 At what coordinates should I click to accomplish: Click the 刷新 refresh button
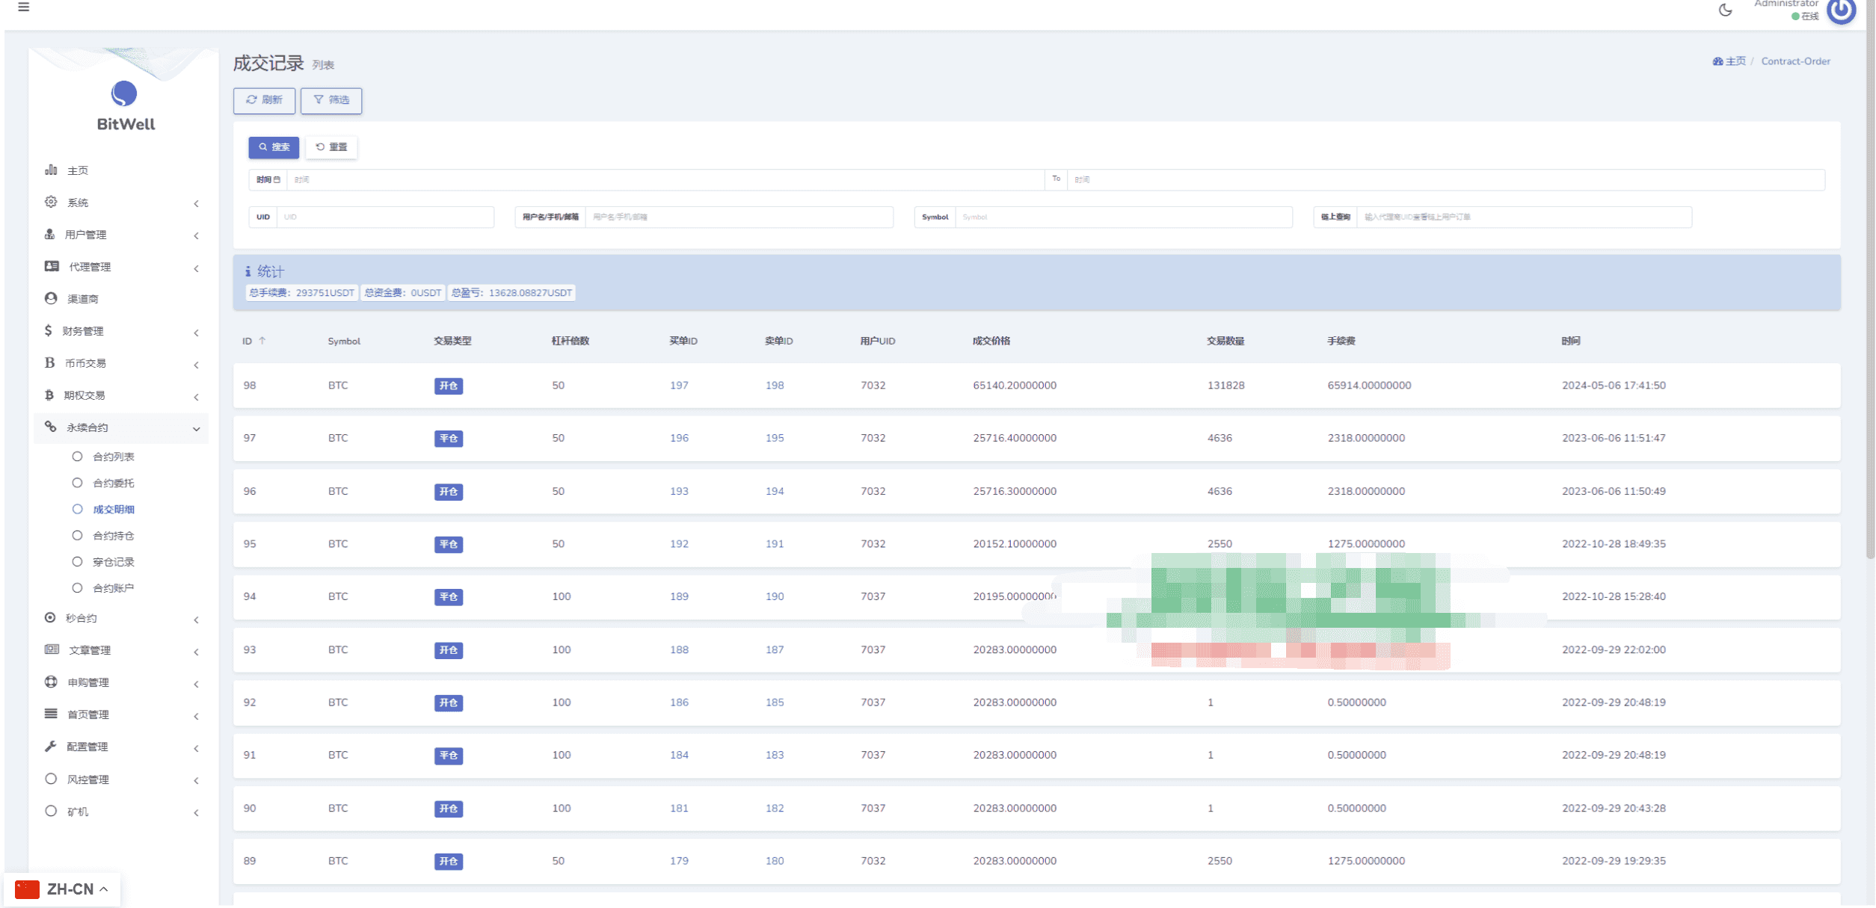(264, 100)
